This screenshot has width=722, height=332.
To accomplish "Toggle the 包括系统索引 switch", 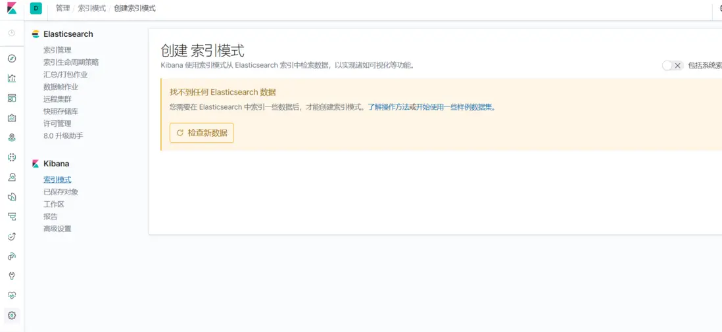I will tap(672, 65).
